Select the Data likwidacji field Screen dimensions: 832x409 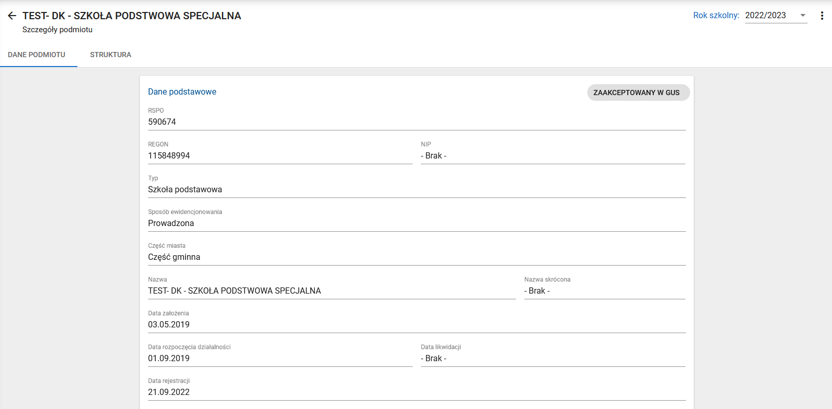[x=433, y=358]
